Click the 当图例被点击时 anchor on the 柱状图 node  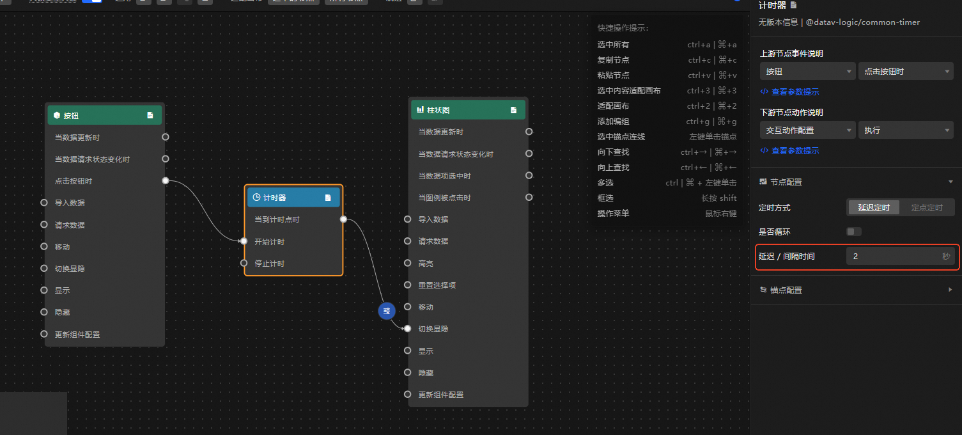click(x=529, y=197)
